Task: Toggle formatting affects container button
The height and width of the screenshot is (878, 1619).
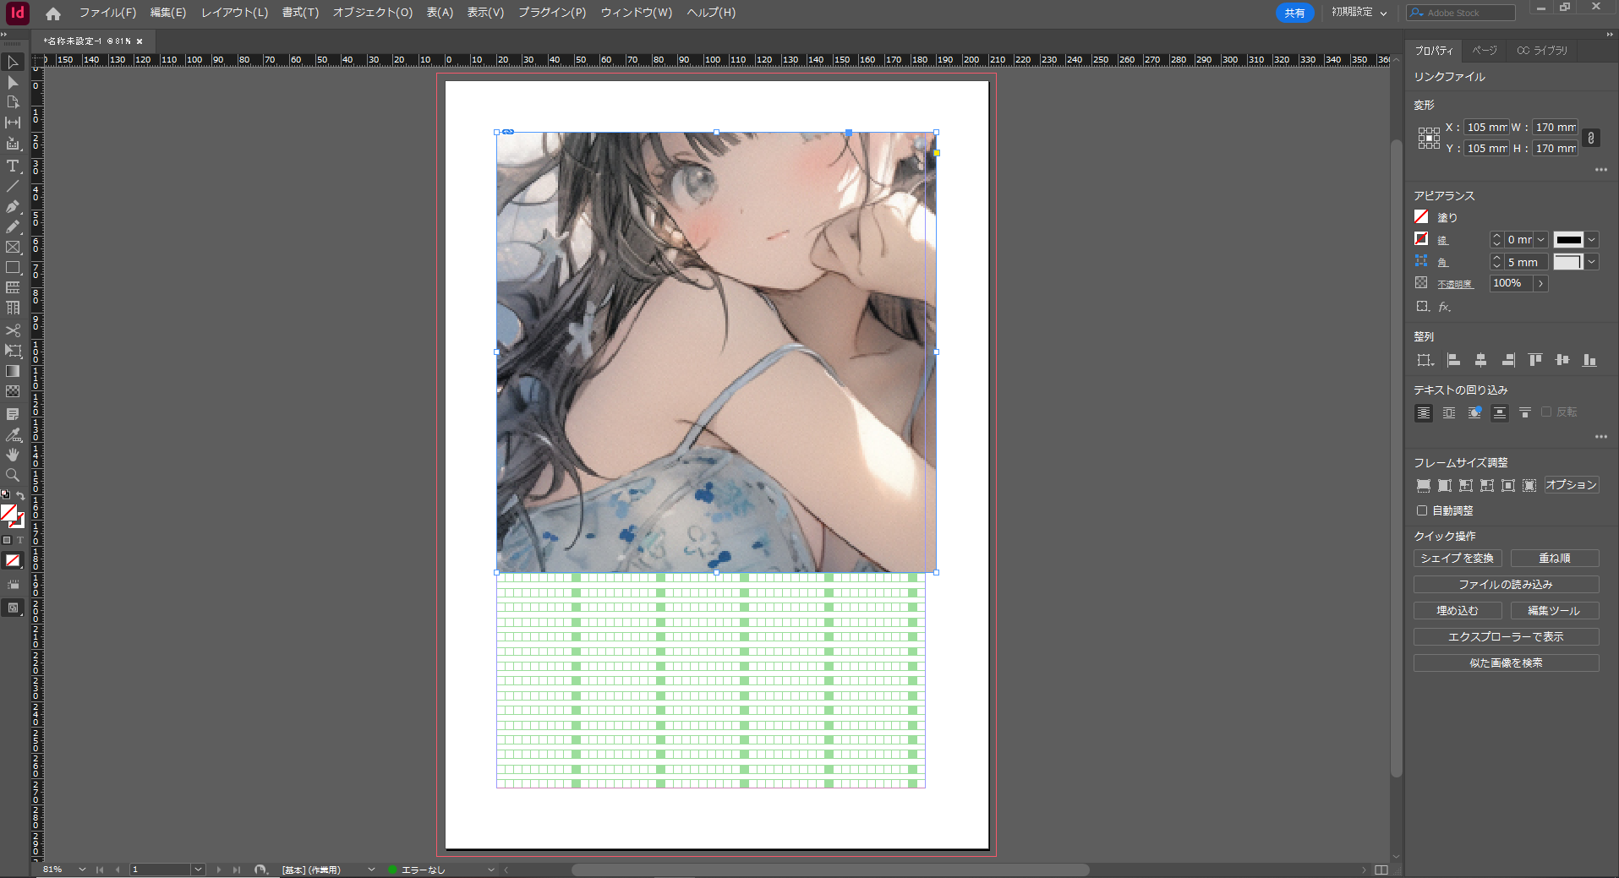Action: click(x=7, y=540)
